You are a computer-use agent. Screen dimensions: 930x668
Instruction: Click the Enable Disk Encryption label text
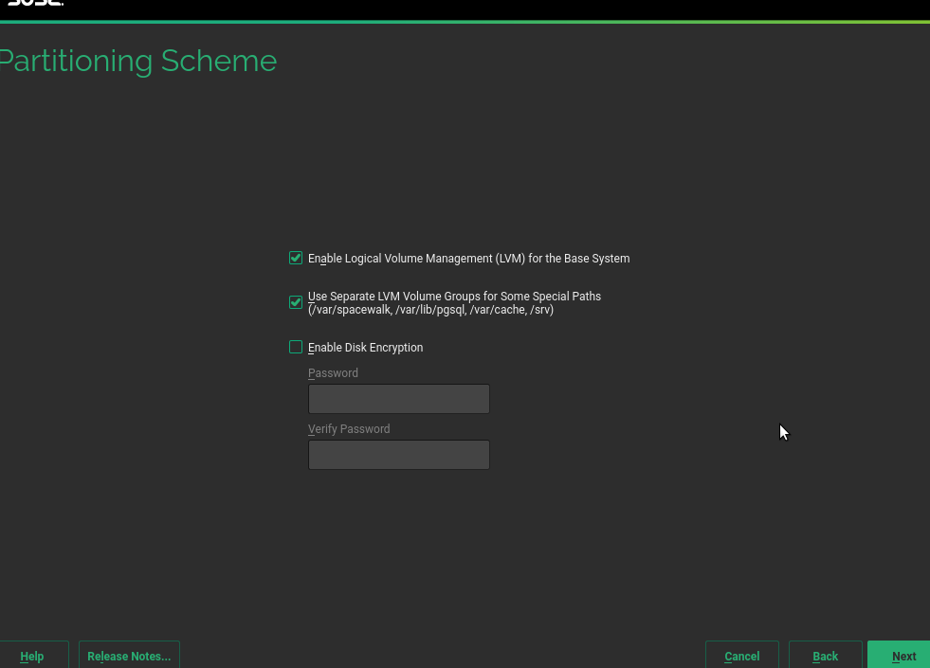pos(365,348)
